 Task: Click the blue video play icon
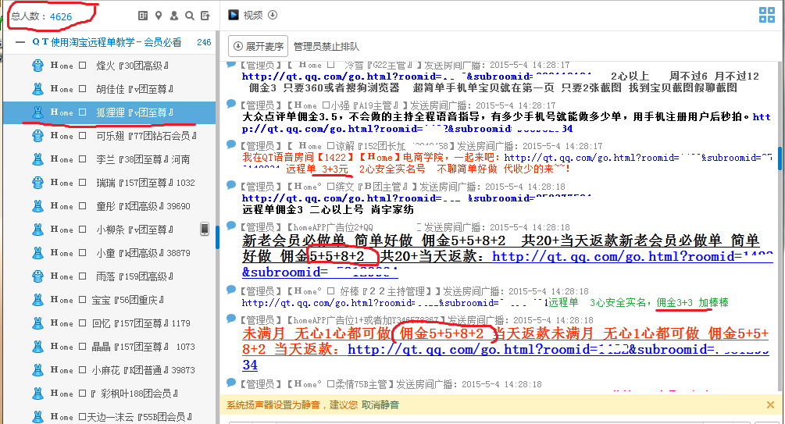[x=233, y=15]
